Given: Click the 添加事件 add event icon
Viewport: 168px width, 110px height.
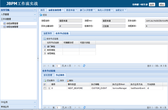Looking at the screenshot, I should (45, 80).
